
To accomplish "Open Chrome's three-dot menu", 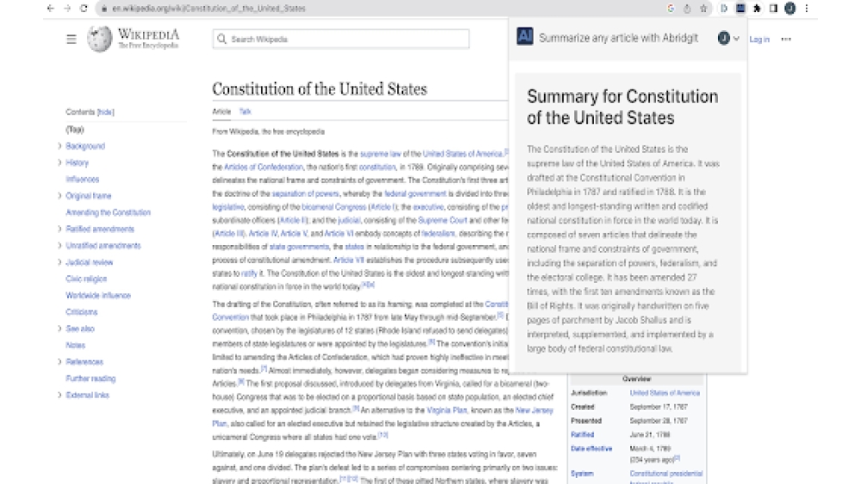I will (807, 9).
